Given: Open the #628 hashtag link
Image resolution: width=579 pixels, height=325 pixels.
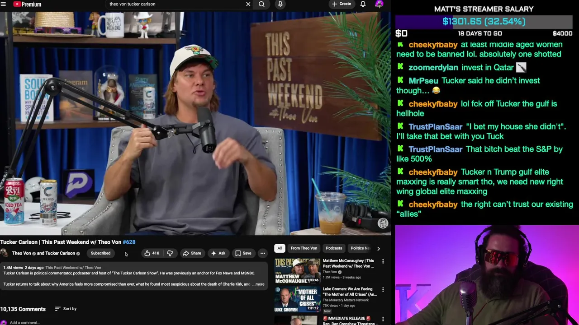Looking at the screenshot, I should point(129,242).
